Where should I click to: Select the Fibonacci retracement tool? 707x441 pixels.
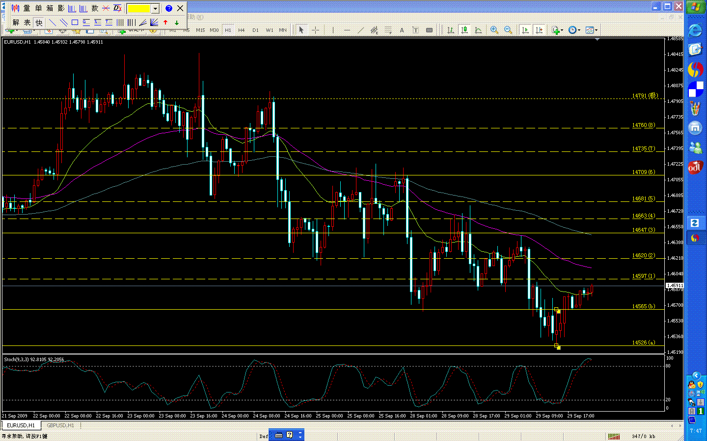point(388,30)
